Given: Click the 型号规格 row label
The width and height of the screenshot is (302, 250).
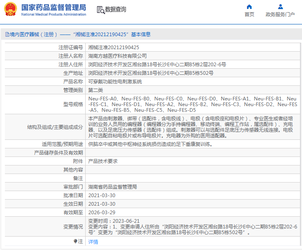Looking at the screenshot, I should coord(73,104).
